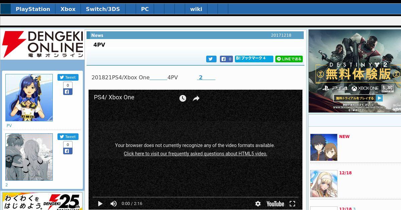
Task: Open the PC nav tab
Action: (x=145, y=9)
